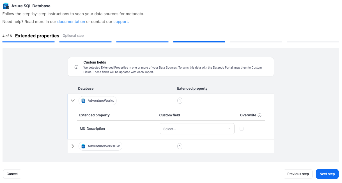Jump to the fifth step progress bar
The height and width of the screenshot is (183, 342).
[256, 42]
